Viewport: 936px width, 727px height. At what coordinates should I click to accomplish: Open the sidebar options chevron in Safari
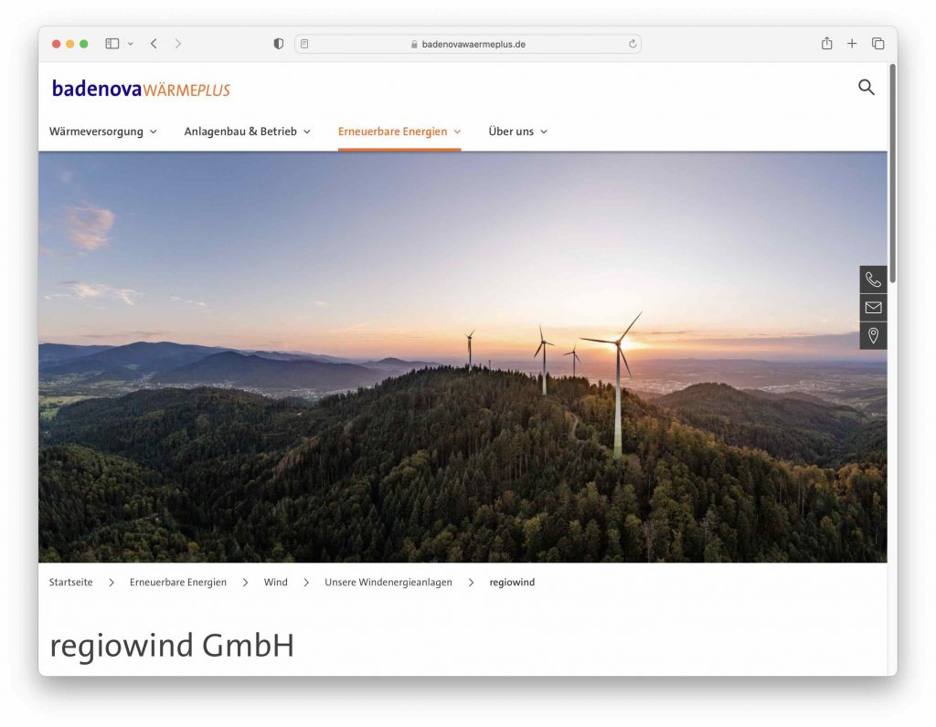130,44
